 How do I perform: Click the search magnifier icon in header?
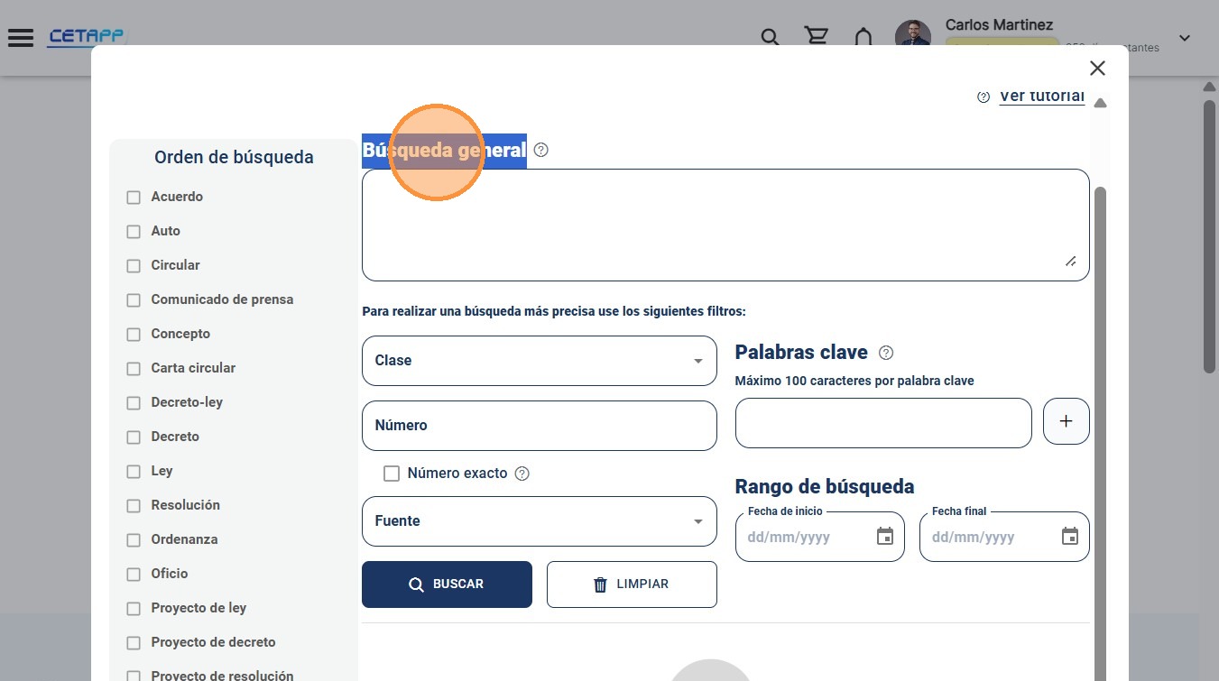click(x=770, y=38)
